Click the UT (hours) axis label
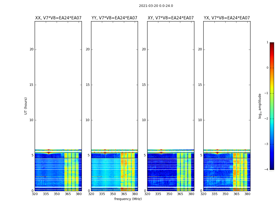The height and width of the screenshot is (212, 278). click(x=26, y=106)
